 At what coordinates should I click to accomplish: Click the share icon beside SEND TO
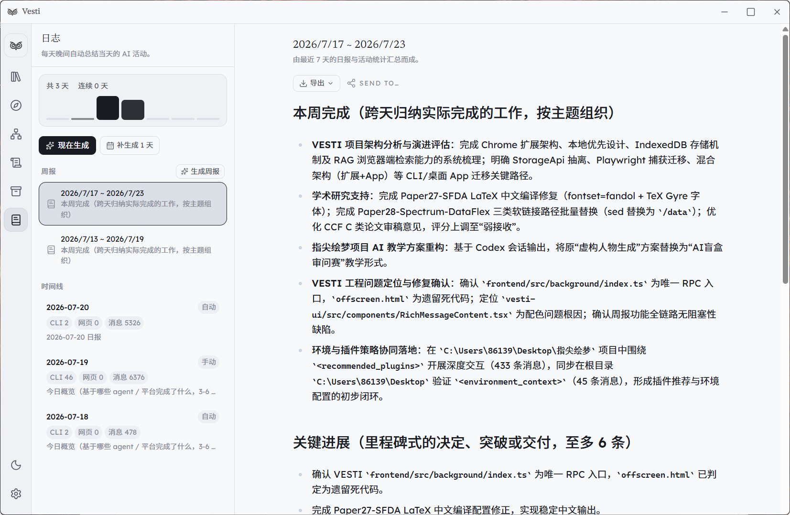[x=351, y=83]
